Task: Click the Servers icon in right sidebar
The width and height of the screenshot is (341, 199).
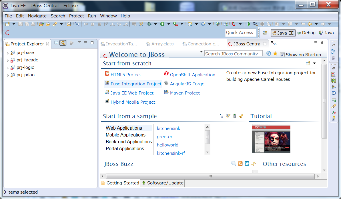Action: click(x=334, y=100)
